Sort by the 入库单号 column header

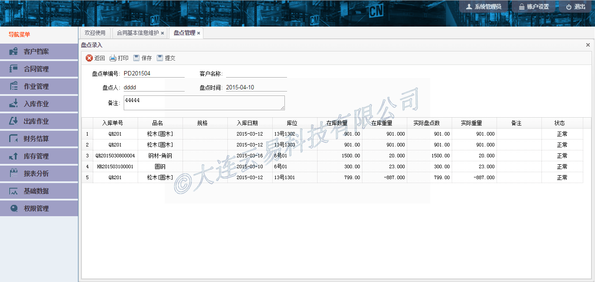point(115,123)
